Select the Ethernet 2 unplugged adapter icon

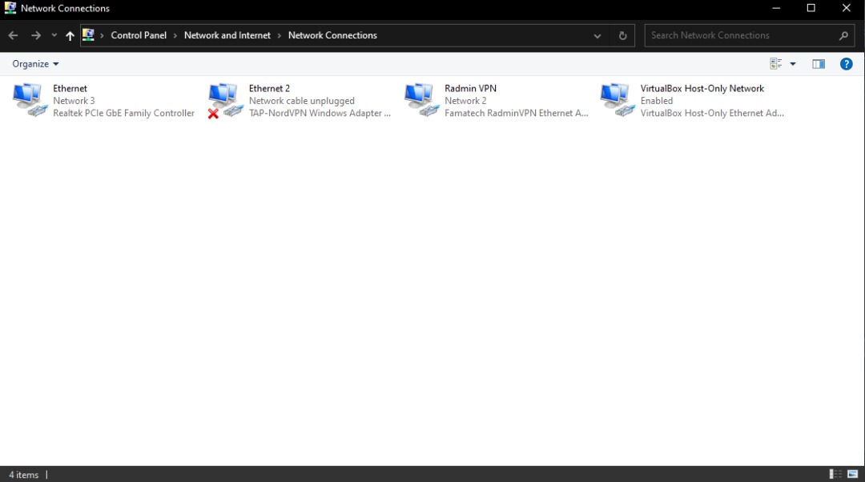point(225,100)
